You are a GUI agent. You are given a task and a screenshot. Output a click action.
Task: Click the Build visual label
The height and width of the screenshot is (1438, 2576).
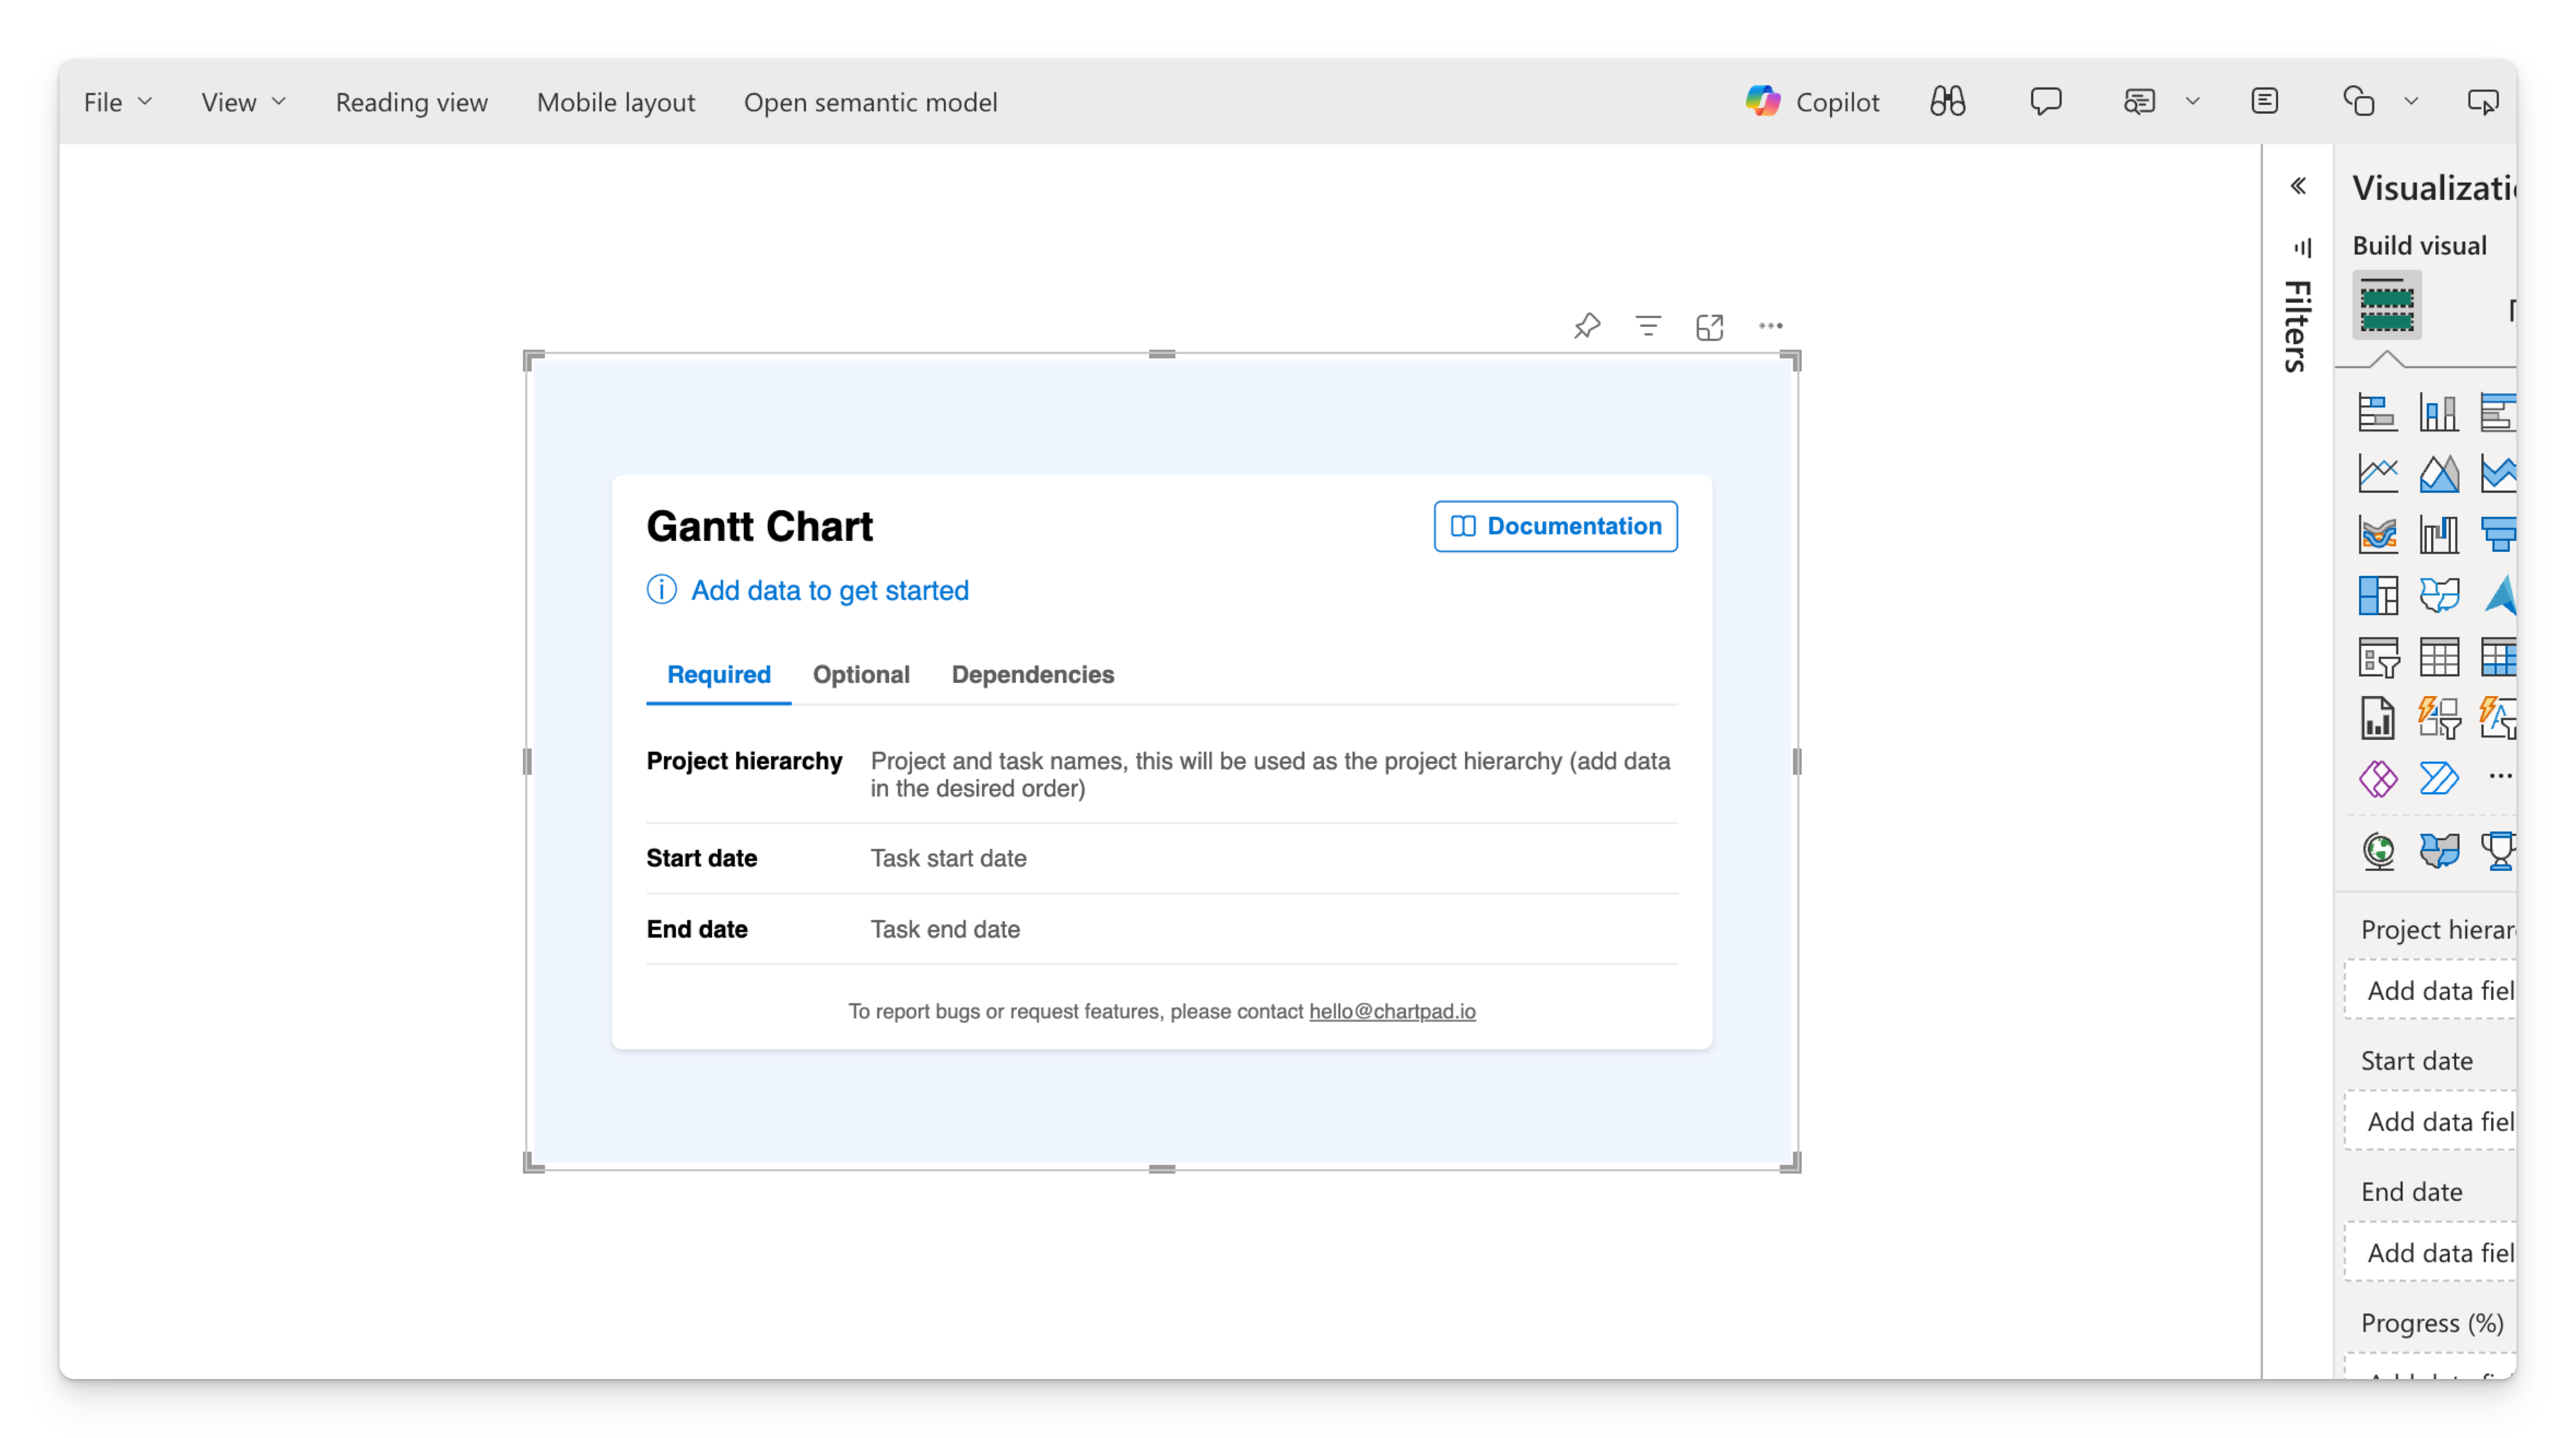click(2419, 246)
